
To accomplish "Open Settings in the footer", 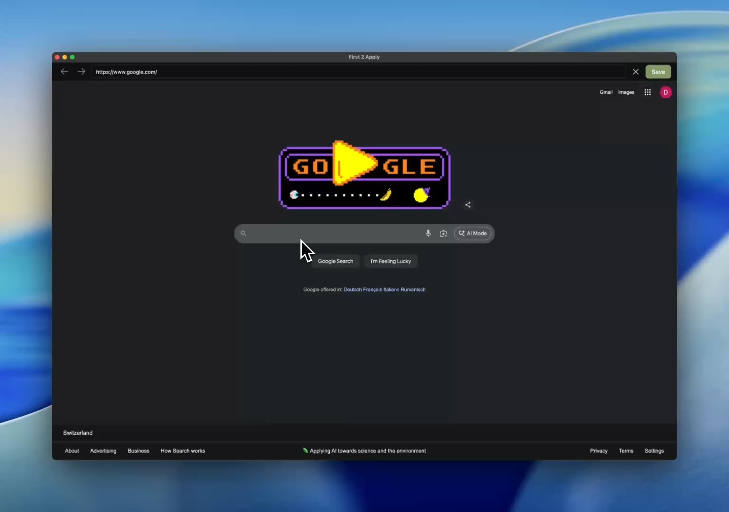I will pos(654,451).
